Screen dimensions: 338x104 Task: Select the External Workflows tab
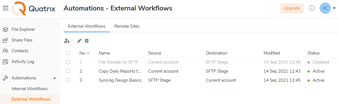point(87,26)
